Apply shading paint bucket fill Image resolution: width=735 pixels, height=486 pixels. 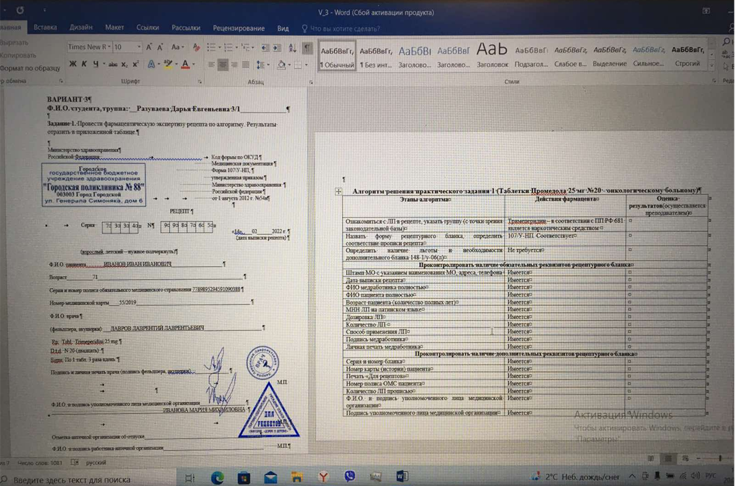pos(281,64)
